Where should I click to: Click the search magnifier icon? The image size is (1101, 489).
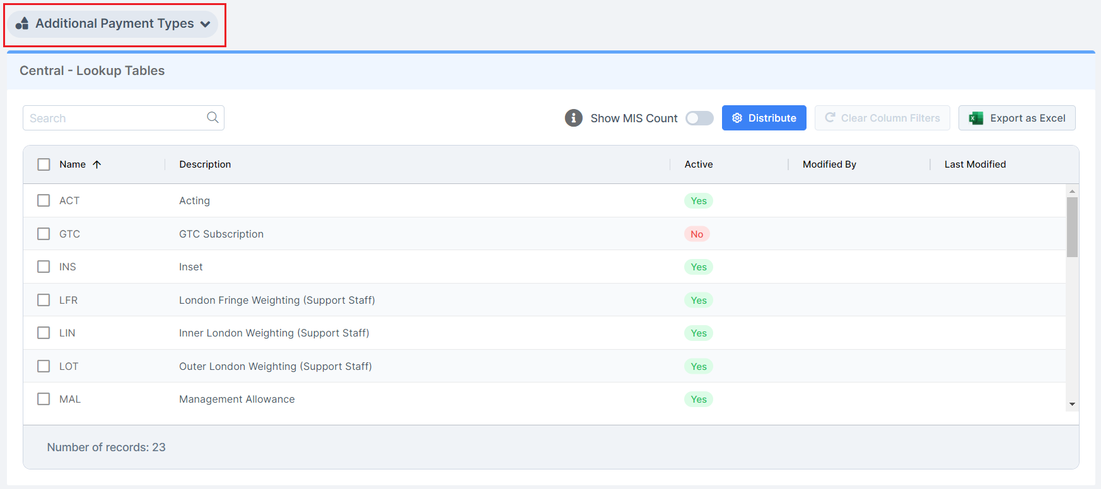(213, 117)
